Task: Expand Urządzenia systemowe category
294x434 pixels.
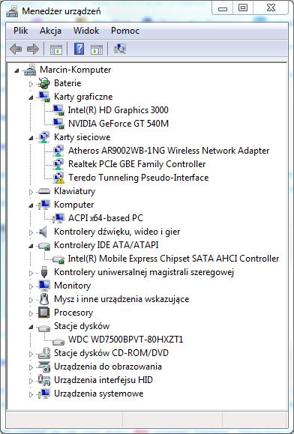Action: tap(31, 394)
